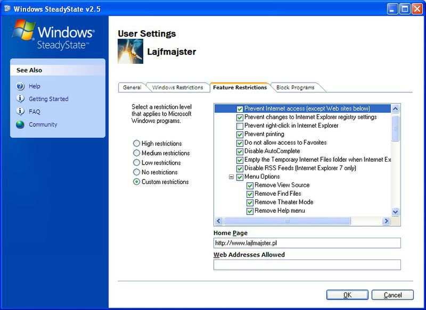Click the list's scroll up arrow
This screenshot has width=426, height=310.
[395, 109]
